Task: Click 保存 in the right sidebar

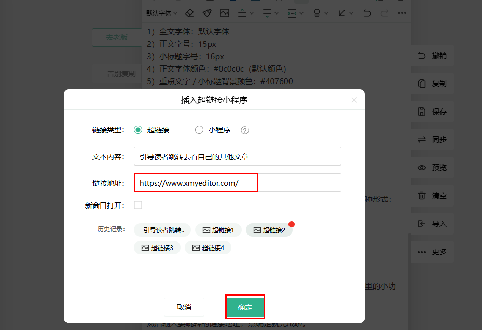Action: click(433, 112)
